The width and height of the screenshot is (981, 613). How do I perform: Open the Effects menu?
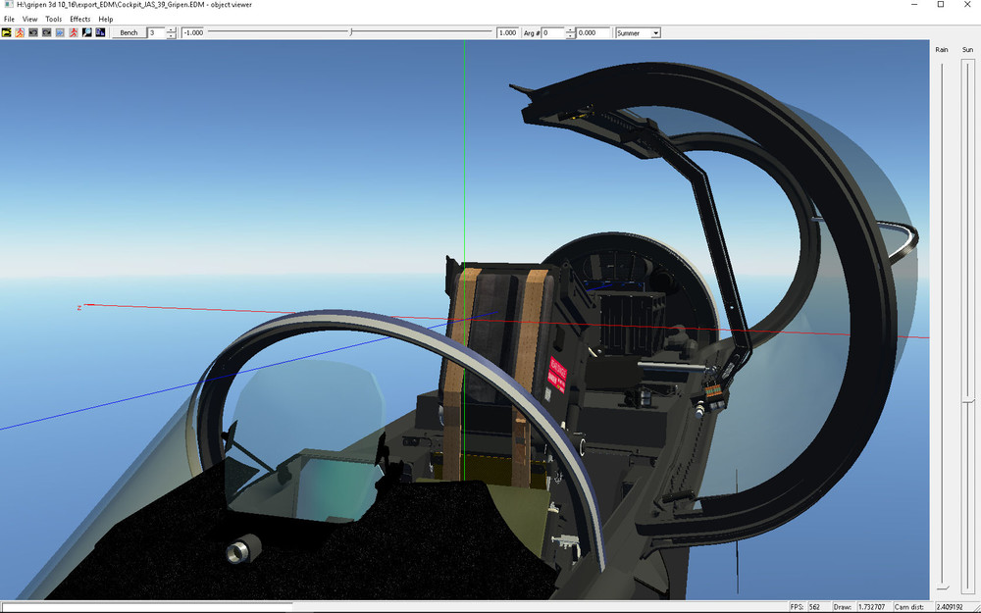[x=80, y=20]
